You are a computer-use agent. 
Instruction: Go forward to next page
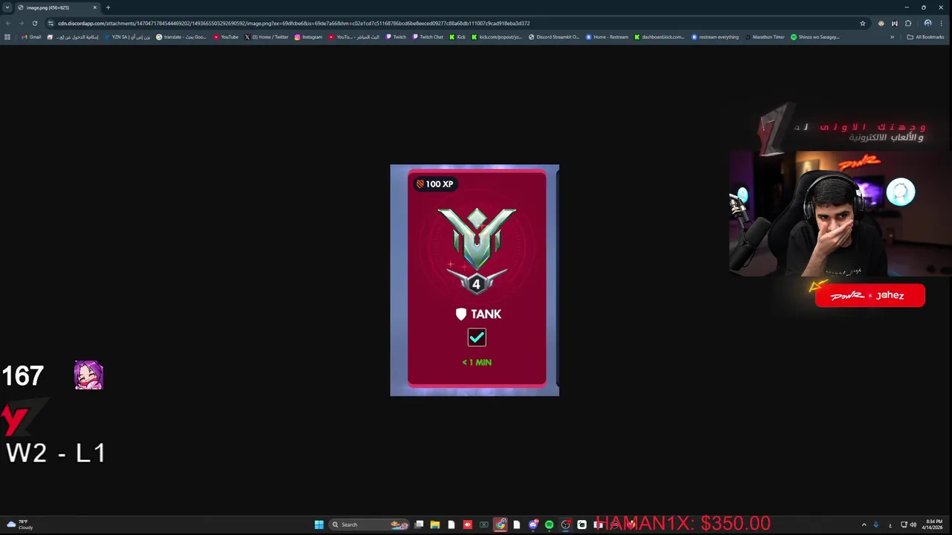click(x=21, y=23)
